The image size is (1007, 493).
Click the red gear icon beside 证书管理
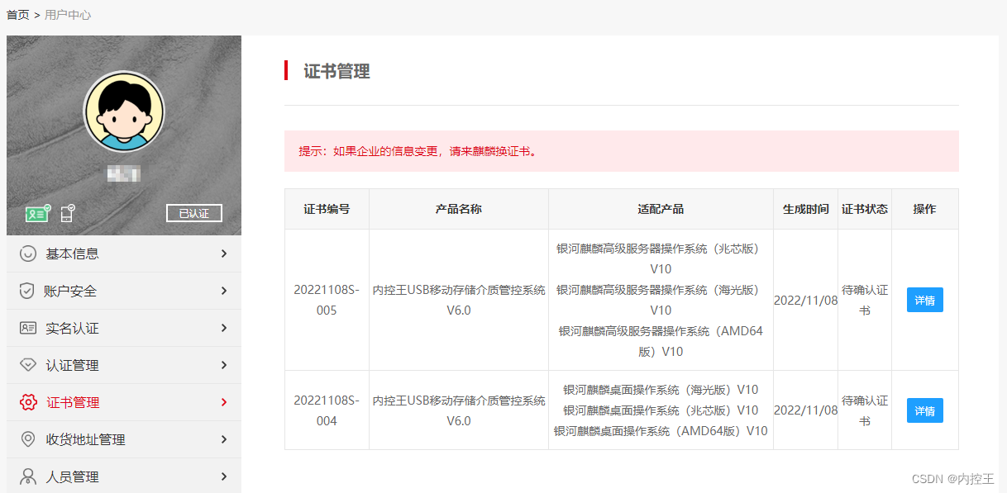tap(28, 402)
